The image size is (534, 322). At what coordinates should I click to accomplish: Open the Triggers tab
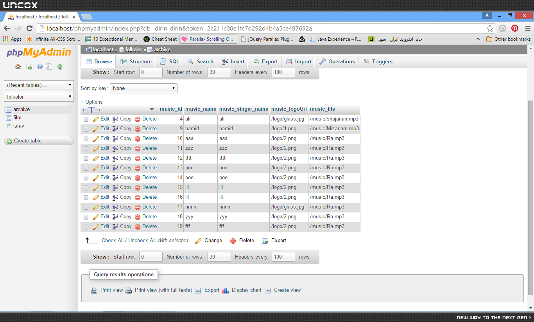coord(378,61)
